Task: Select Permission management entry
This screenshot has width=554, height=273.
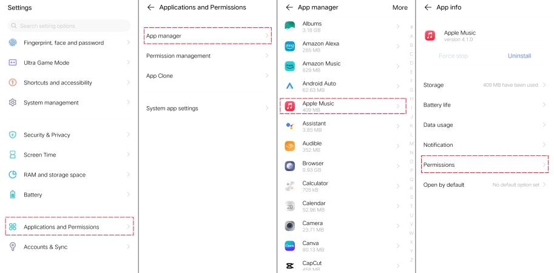Action: [x=208, y=56]
